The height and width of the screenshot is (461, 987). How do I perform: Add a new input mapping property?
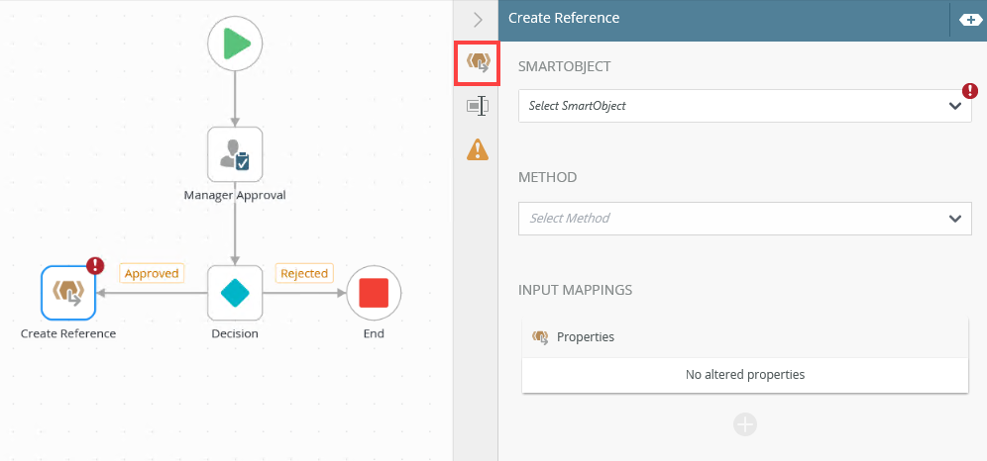point(745,424)
